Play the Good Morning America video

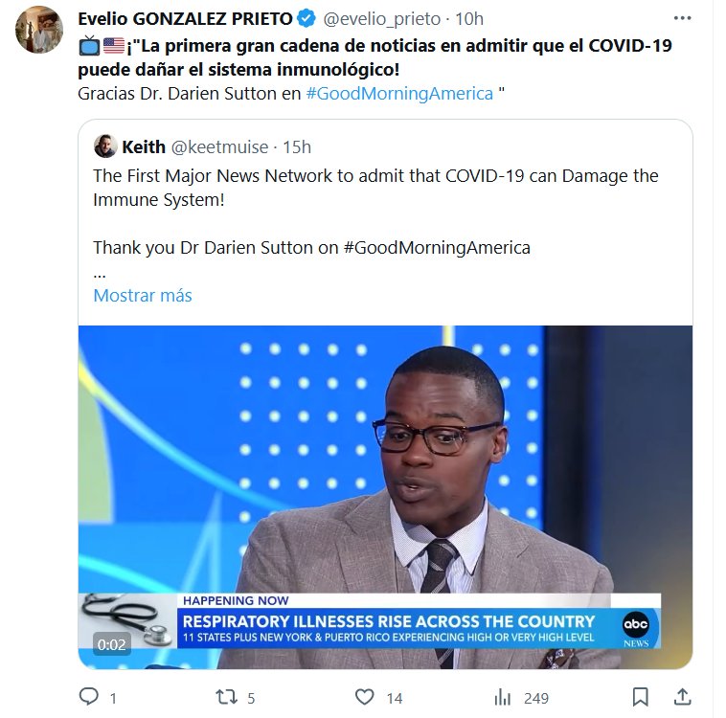385,497
